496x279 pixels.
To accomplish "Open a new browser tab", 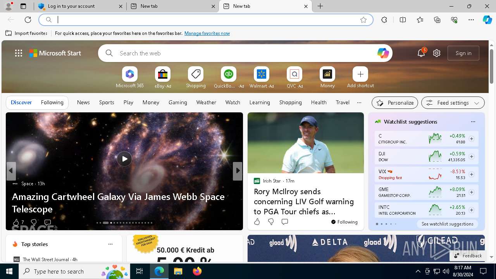I will point(320,6).
